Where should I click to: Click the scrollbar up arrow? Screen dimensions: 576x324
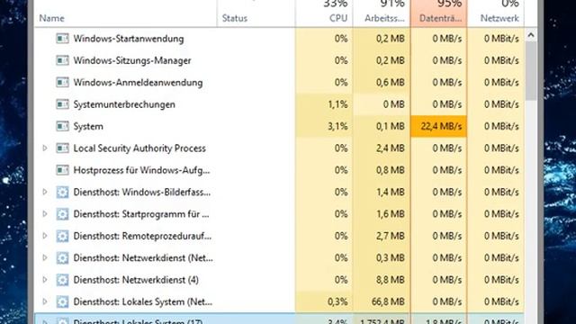click(531, 35)
